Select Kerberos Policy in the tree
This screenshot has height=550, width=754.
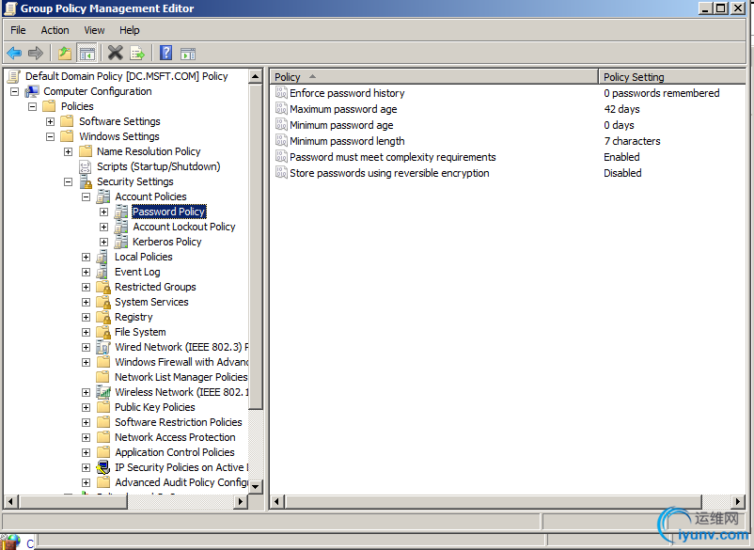tap(166, 242)
